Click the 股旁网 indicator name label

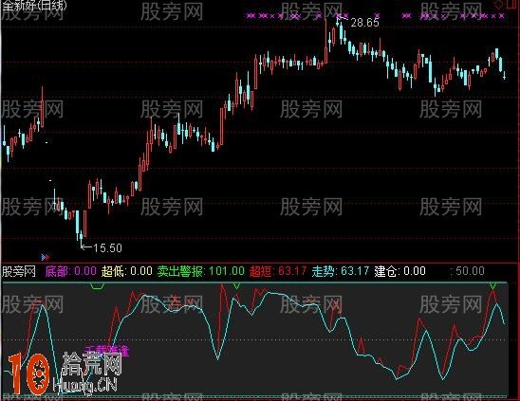tap(19, 271)
